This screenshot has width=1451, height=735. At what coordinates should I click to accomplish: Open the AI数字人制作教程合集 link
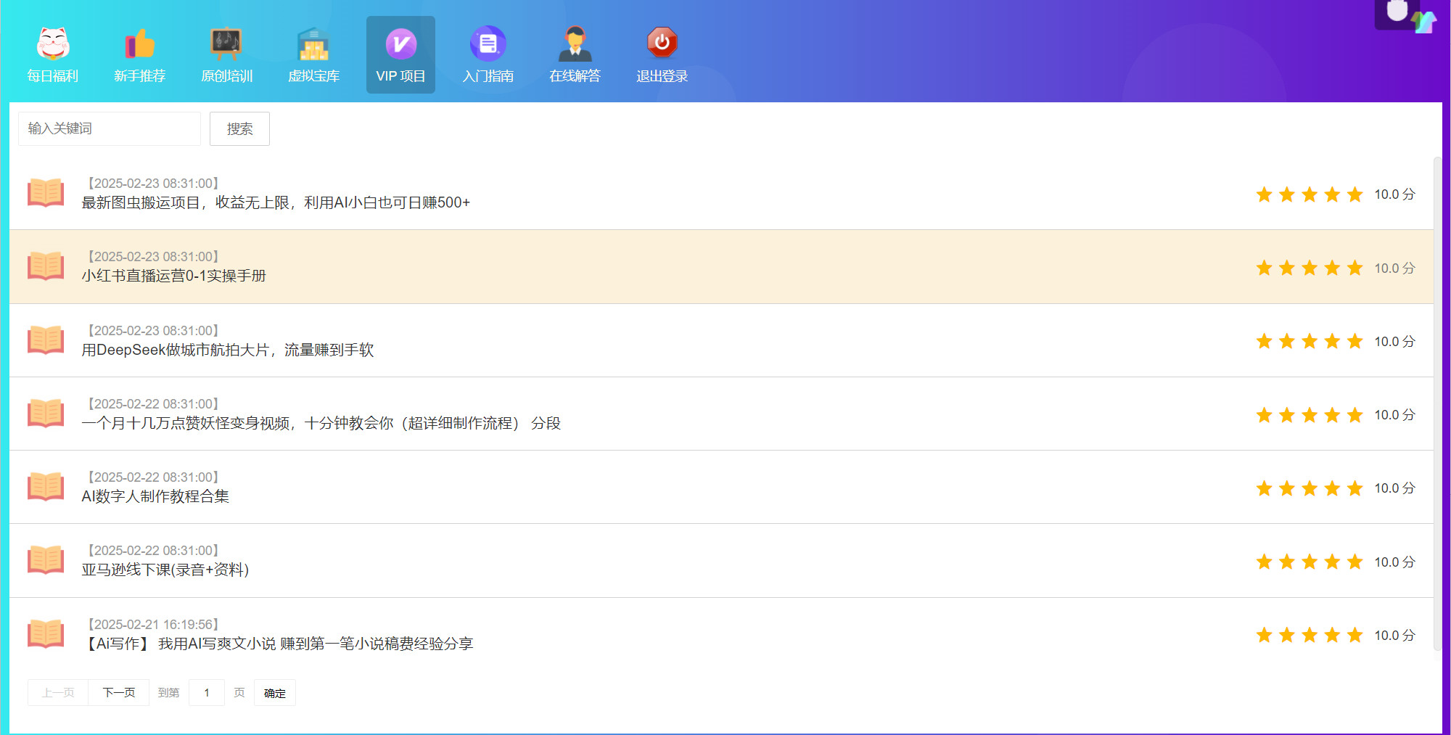pos(155,496)
